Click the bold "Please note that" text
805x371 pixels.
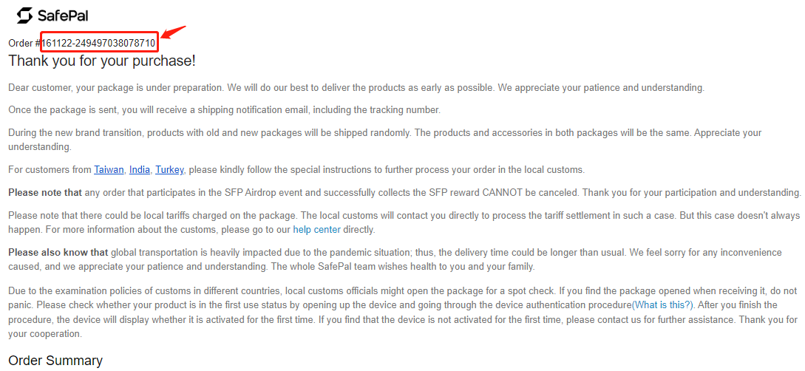coord(44,193)
